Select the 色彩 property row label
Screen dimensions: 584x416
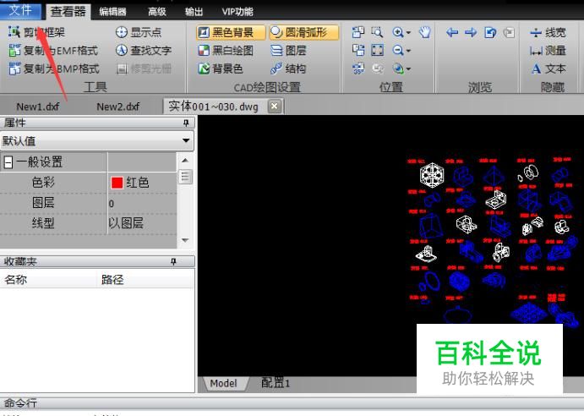coord(43,183)
